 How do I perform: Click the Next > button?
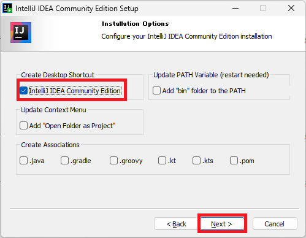pyautogui.click(x=222, y=224)
